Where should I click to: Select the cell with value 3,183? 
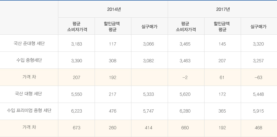[77, 44]
